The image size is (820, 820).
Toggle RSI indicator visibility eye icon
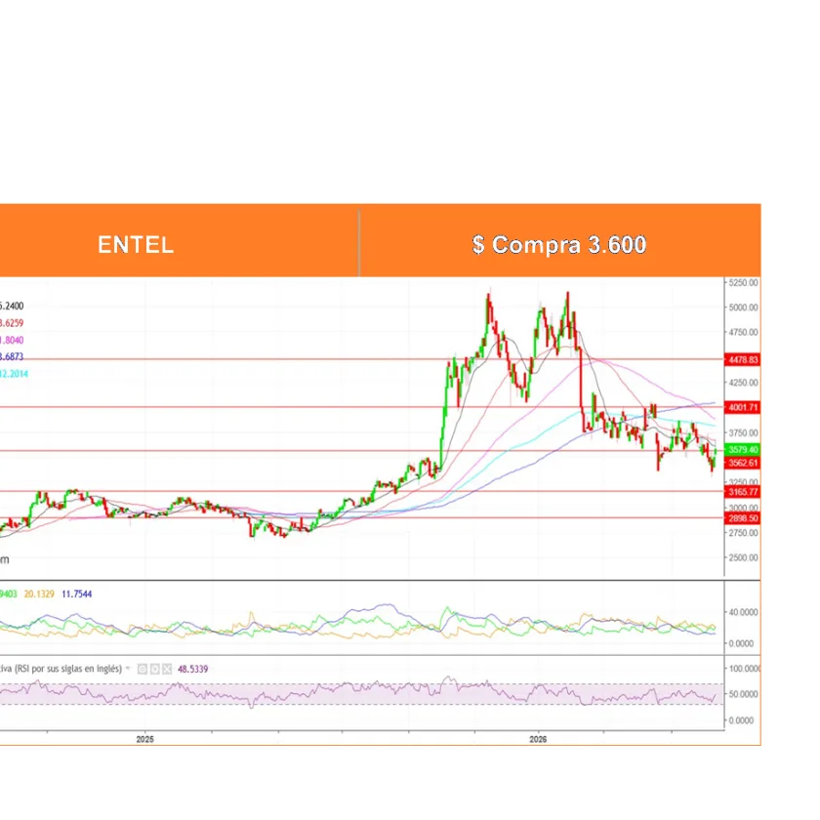pyautogui.click(x=143, y=669)
